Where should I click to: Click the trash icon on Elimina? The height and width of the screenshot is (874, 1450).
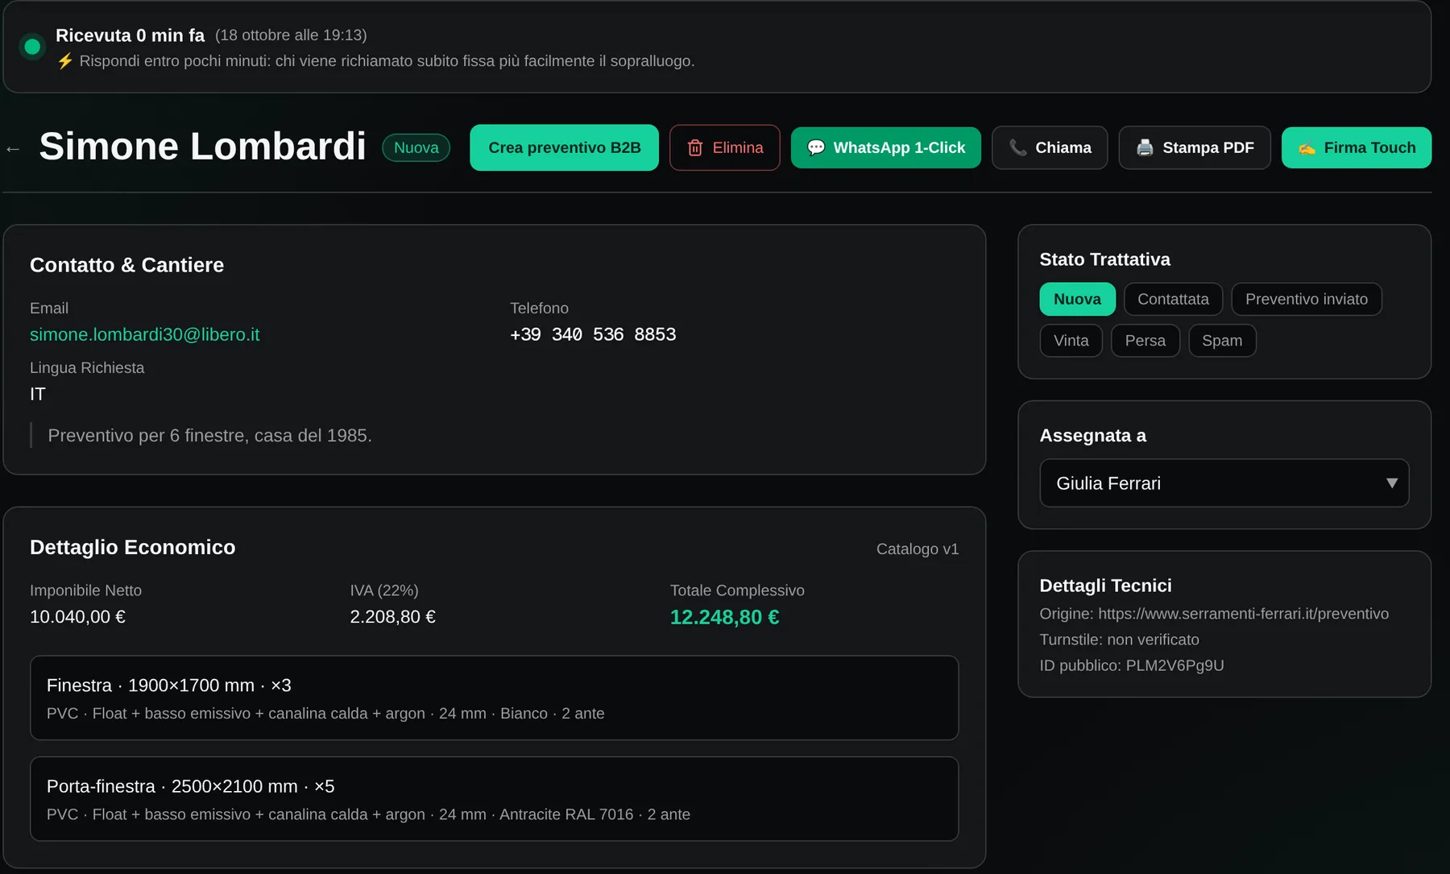point(694,147)
